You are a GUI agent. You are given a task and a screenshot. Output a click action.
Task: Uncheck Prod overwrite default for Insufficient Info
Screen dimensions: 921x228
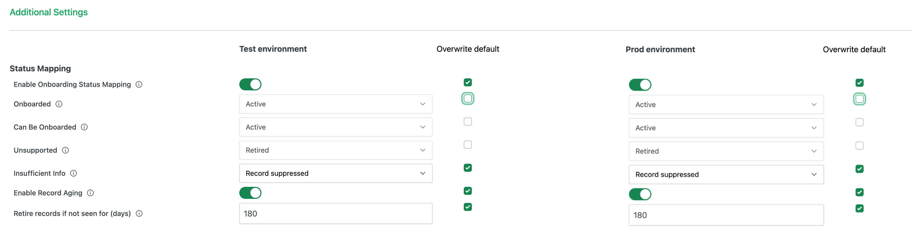pyautogui.click(x=860, y=169)
